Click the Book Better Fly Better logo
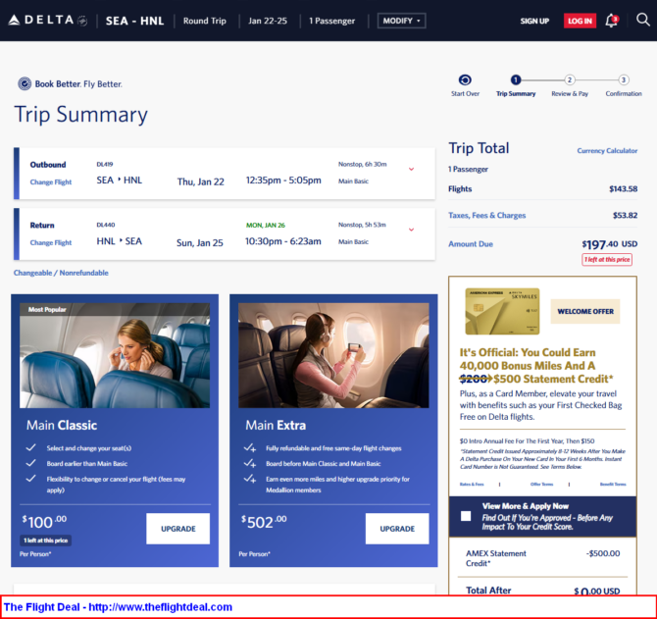657x619 pixels. (x=70, y=84)
